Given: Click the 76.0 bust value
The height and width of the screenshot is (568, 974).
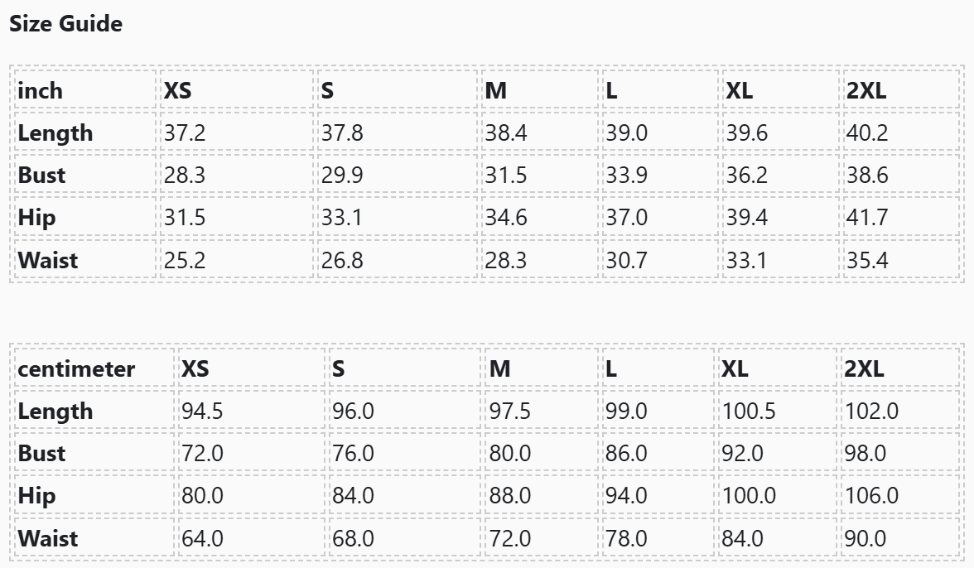Looking at the screenshot, I should [353, 453].
